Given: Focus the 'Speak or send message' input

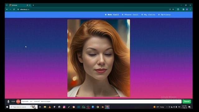Looking at the screenshot, I should click(x=101, y=101).
